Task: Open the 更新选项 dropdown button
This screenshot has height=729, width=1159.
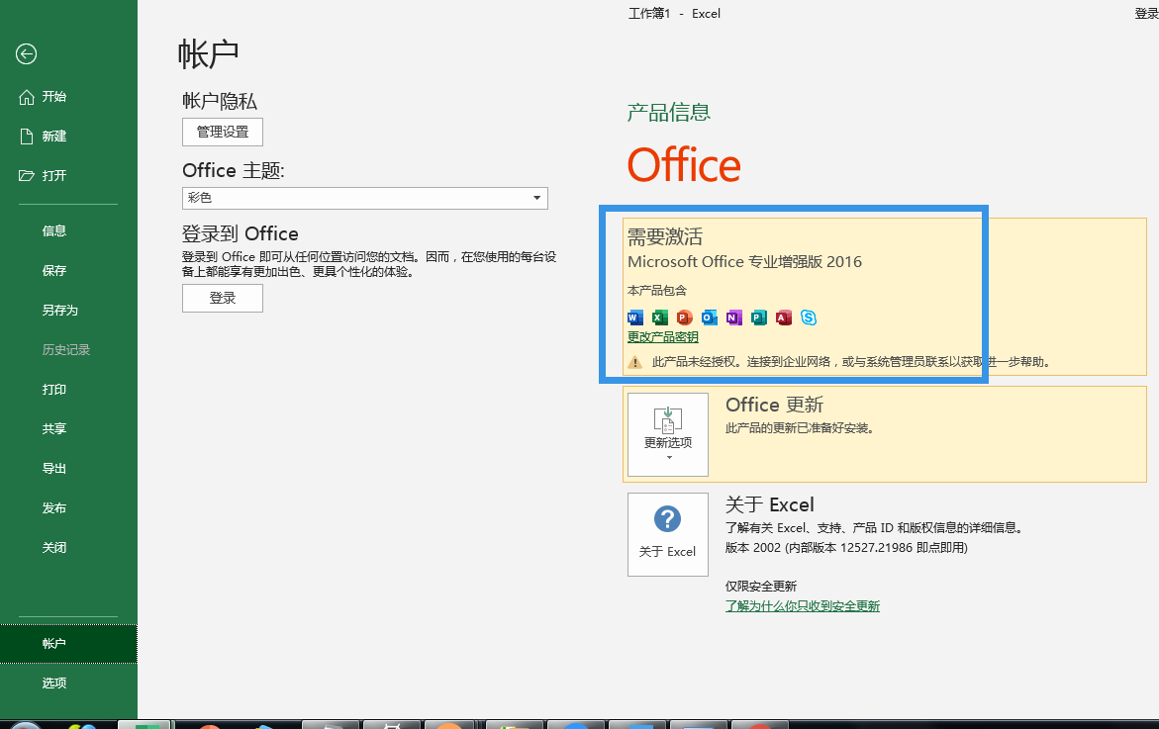Action: (668, 434)
